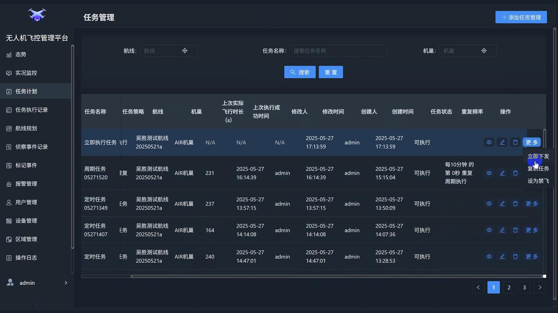Screen dimensions: 558x313
Task: Click the 重置 button
Action: [331, 72]
